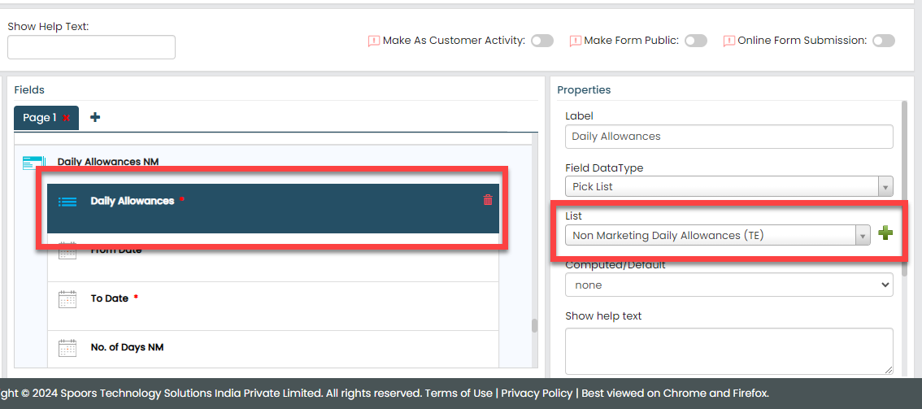
Task: Click the plus icon to add new page
Action: (95, 117)
